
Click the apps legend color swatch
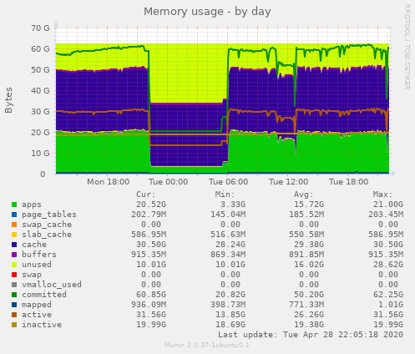pos(14,205)
